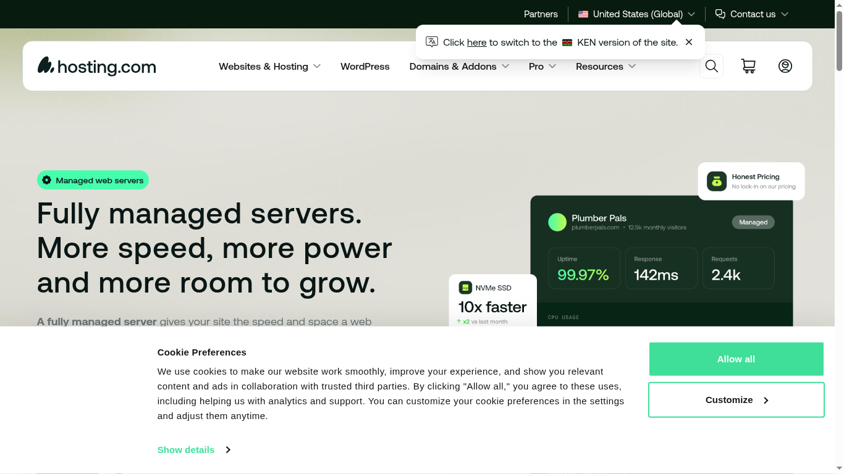Viewport: 844px width, 474px height.
Task: Expand the Resources menu
Action: pos(606,66)
